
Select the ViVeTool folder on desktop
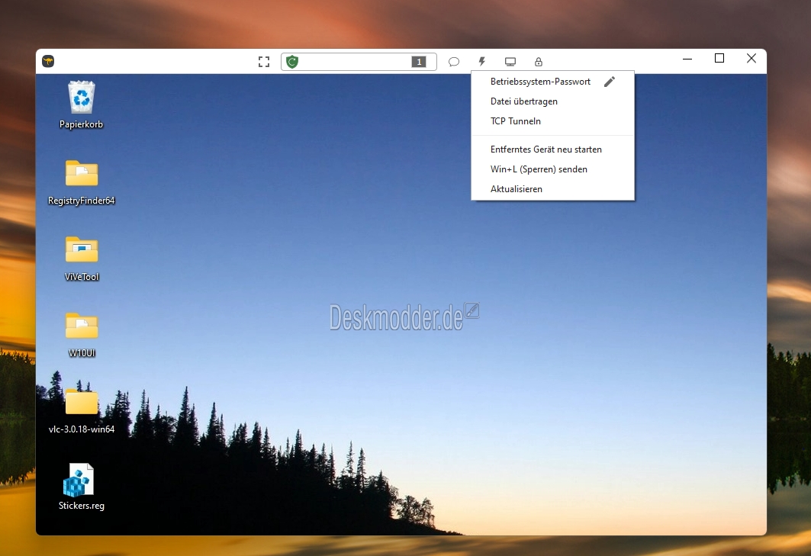[x=81, y=258]
